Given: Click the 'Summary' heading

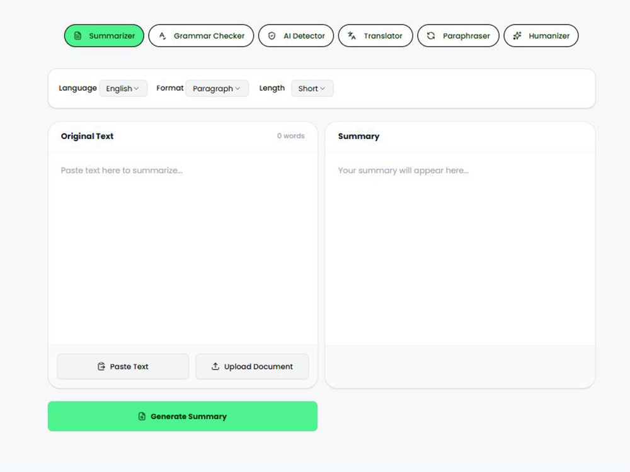Looking at the screenshot, I should point(359,136).
